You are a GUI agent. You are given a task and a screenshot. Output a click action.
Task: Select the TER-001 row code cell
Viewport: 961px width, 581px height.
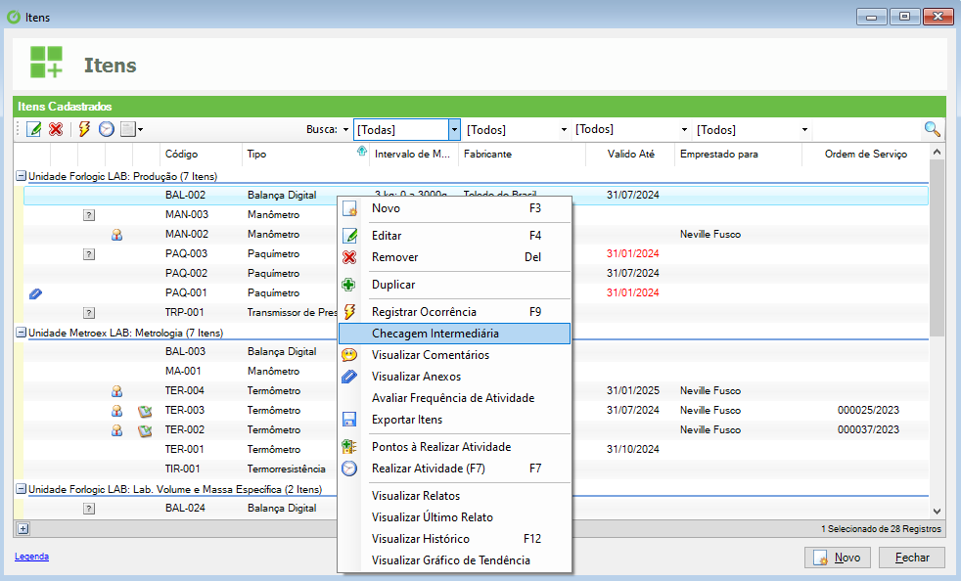(x=184, y=449)
